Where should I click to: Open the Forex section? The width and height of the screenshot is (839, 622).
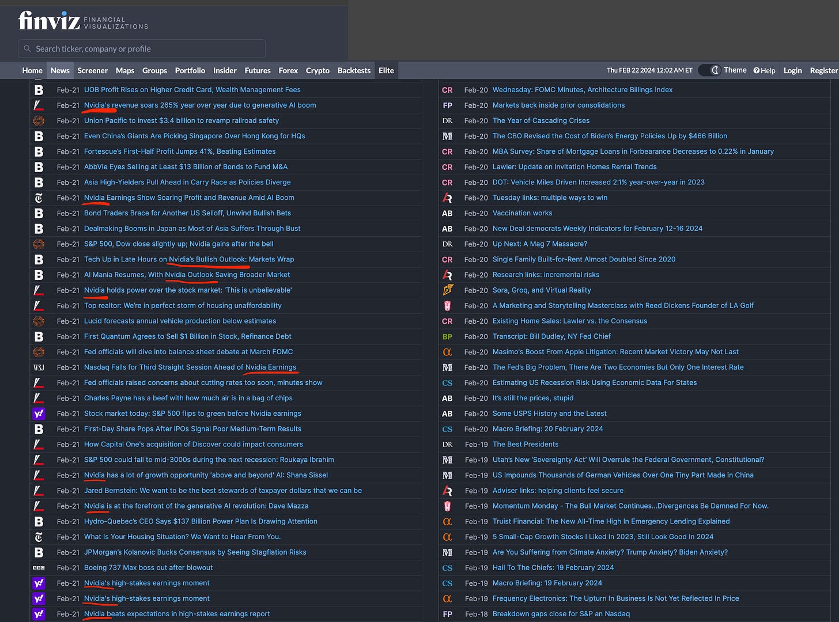tap(288, 71)
